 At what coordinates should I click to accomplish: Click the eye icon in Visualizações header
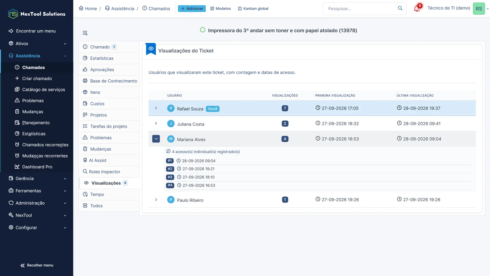click(151, 48)
